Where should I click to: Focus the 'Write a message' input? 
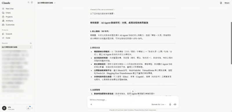coord(133,100)
